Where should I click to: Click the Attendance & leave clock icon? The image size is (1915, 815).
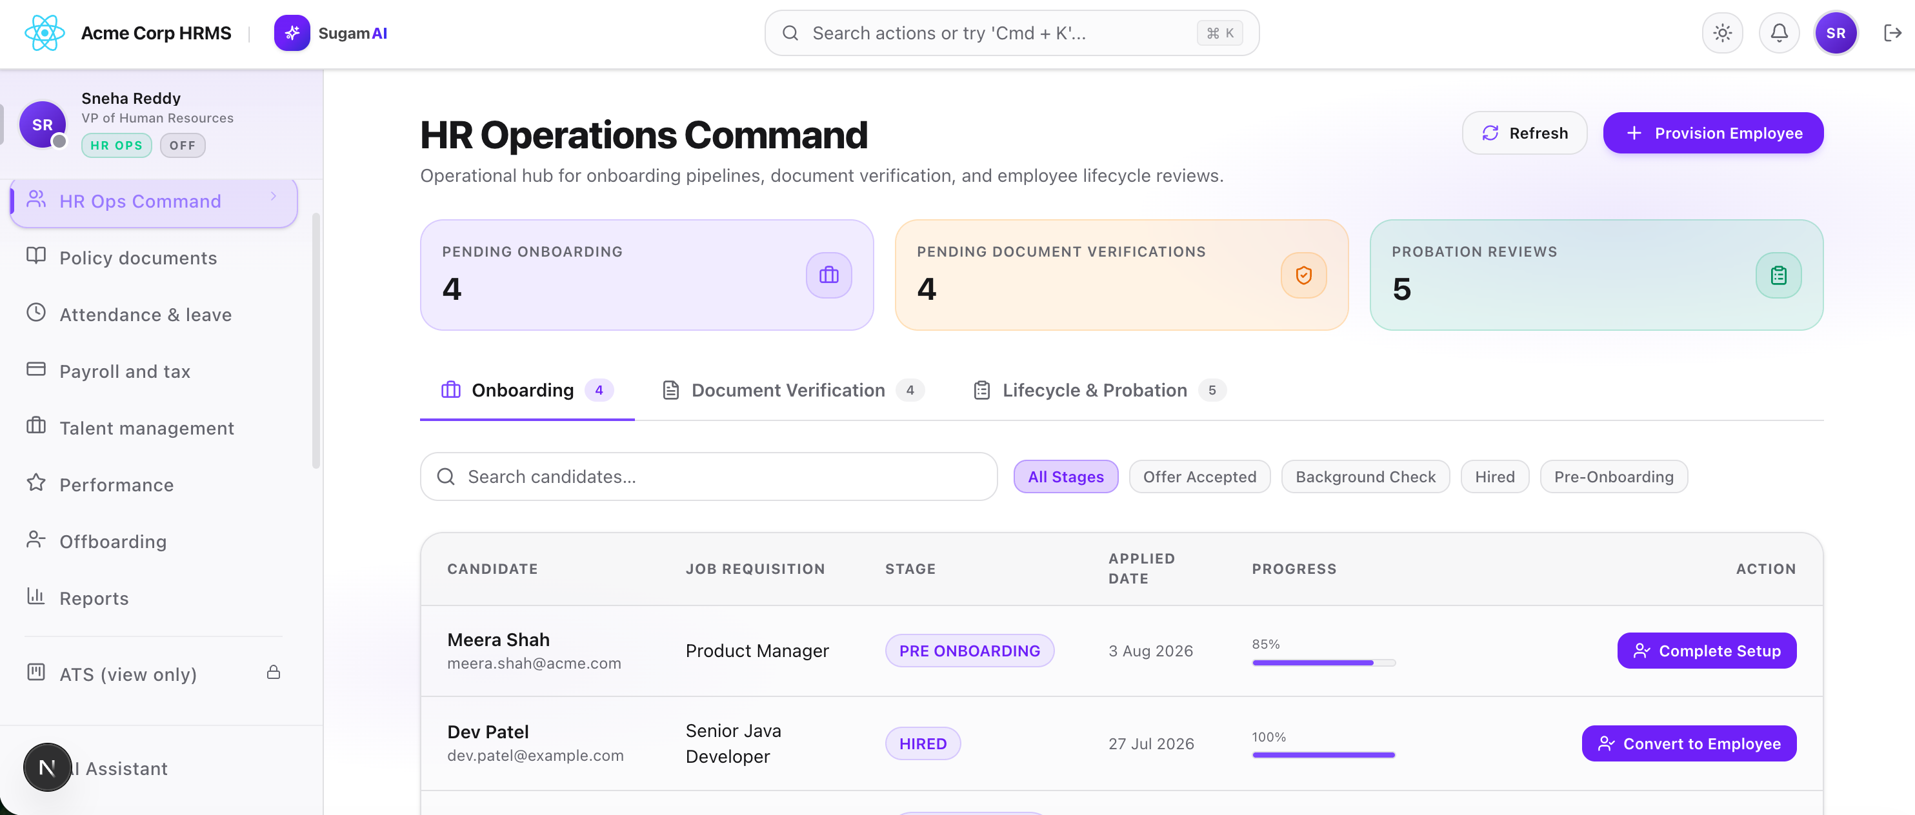(x=35, y=313)
